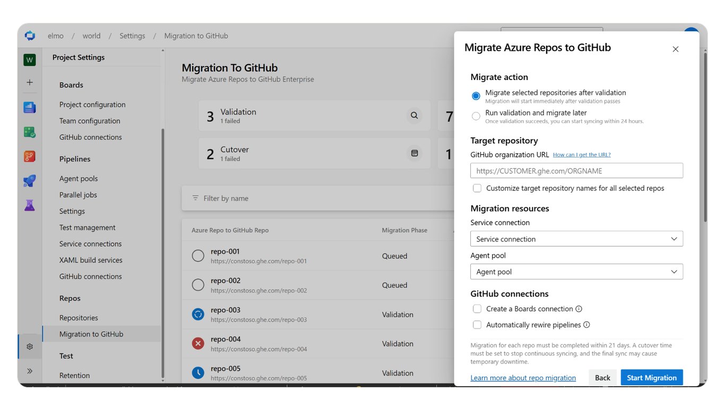Click info icon beside Automatically rewire pipelines

tap(586, 325)
